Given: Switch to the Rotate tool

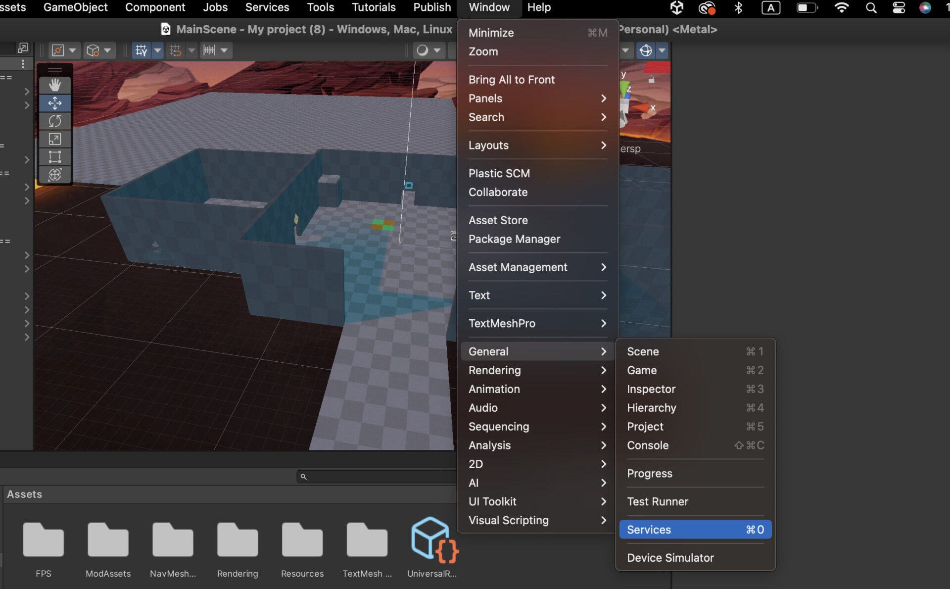Looking at the screenshot, I should (55, 121).
